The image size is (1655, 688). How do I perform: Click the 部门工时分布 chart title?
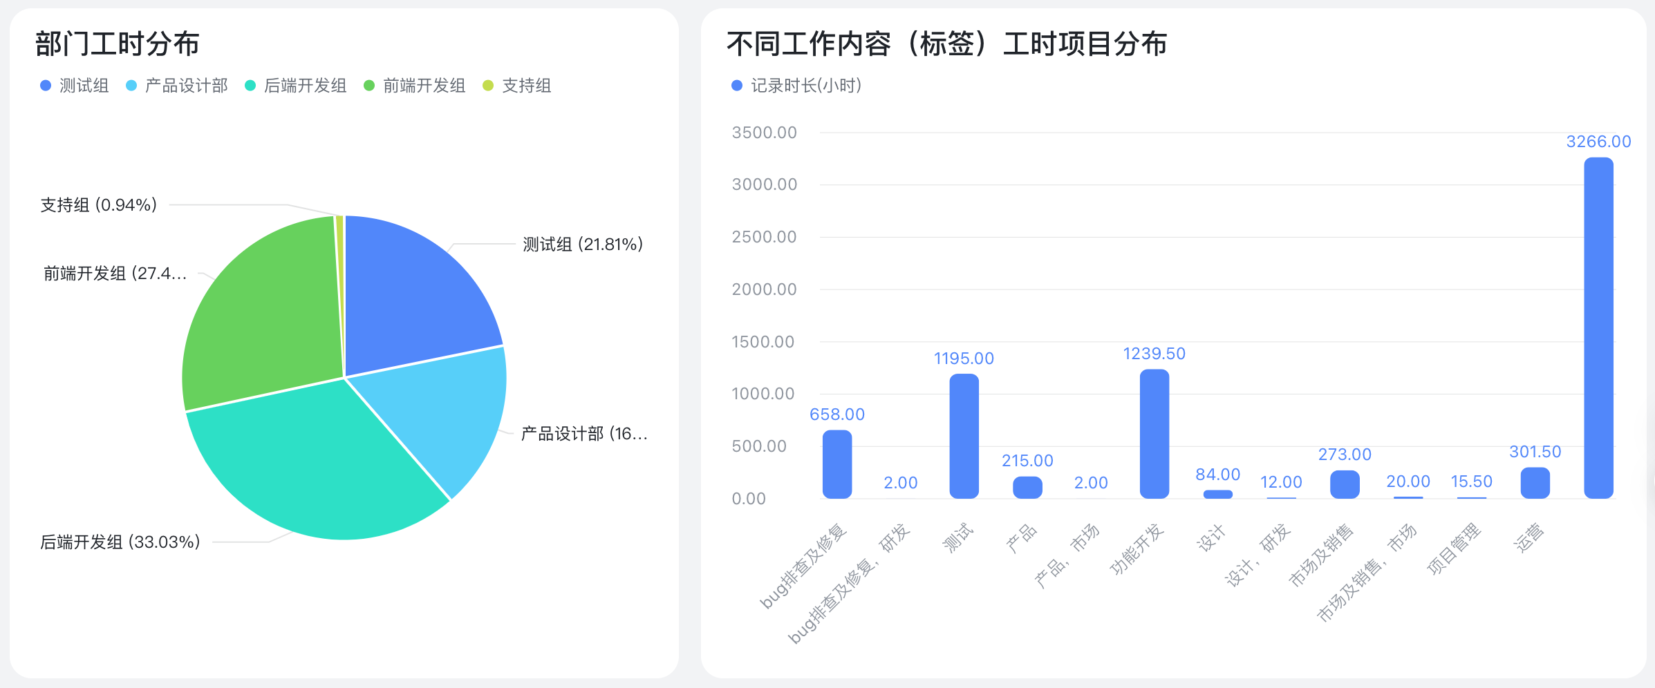118,44
